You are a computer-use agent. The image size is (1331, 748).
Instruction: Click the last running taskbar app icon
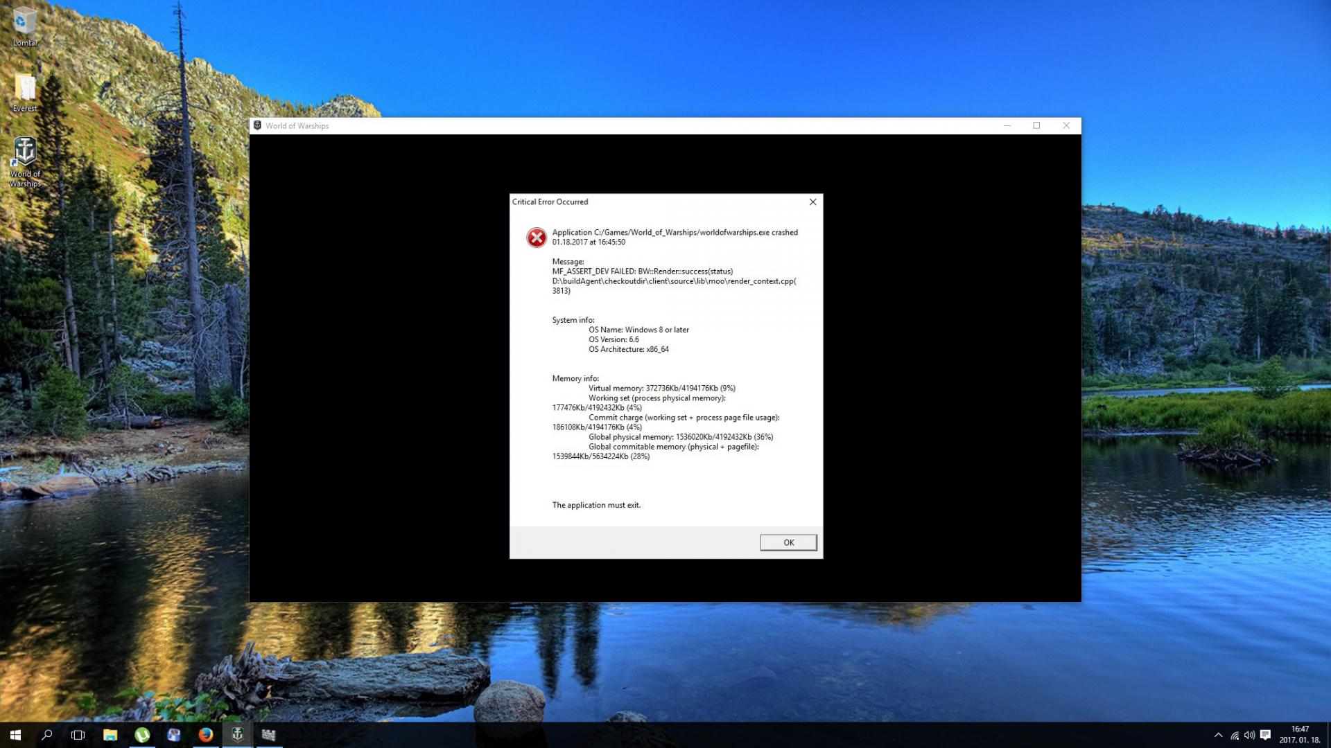269,735
